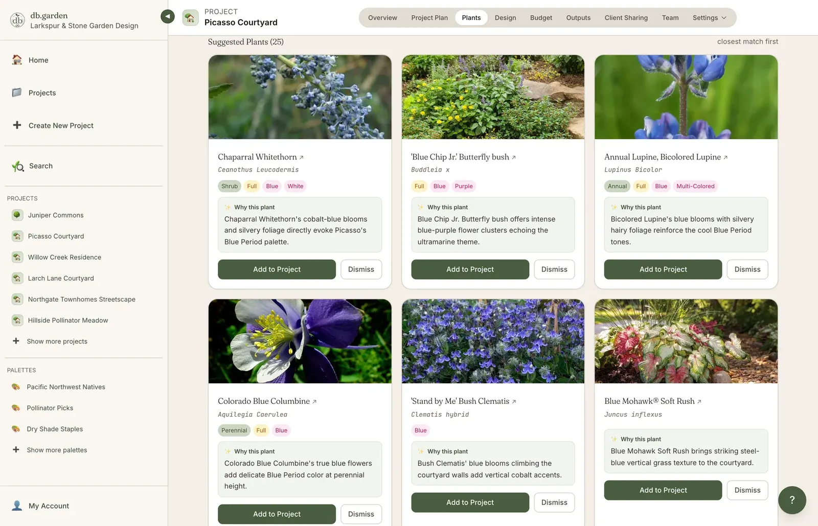818x526 pixels.
Task: Click the Home house icon in the sidebar
Action: tap(17, 60)
